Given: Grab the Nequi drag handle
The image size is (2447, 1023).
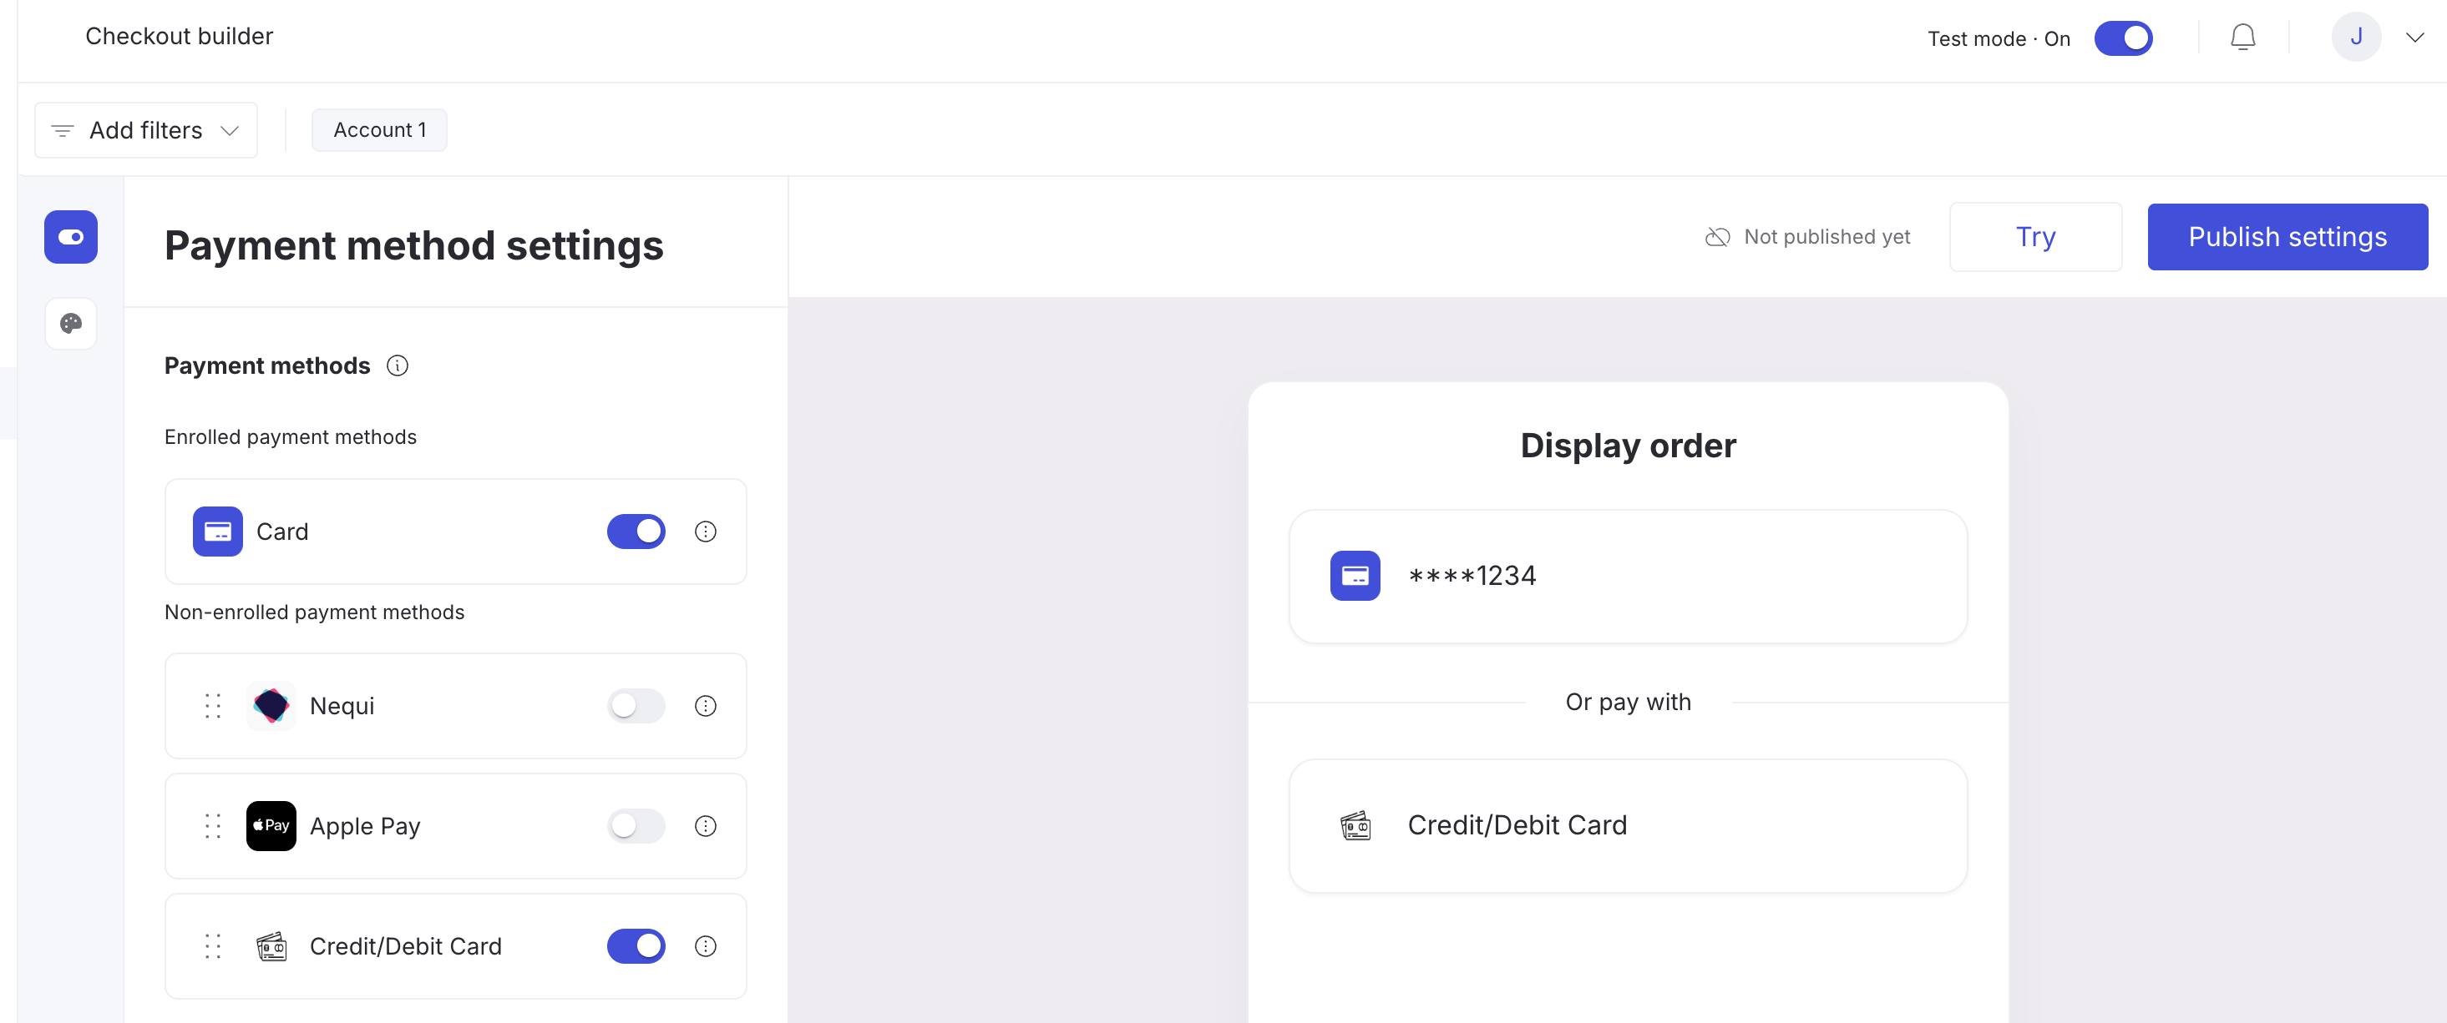Looking at the screenshot, I should pyautogui.click(x=213, y=706).
